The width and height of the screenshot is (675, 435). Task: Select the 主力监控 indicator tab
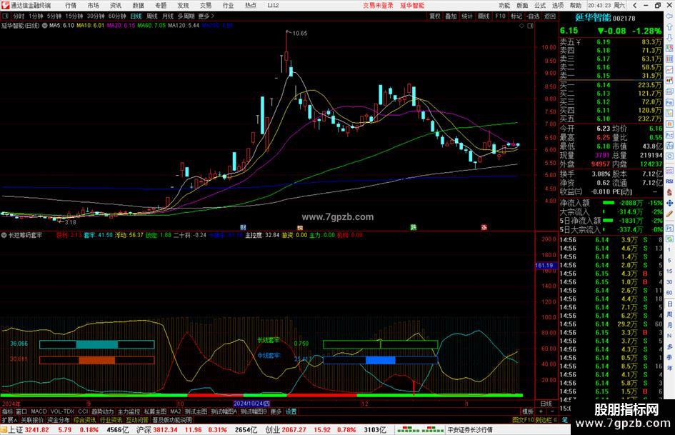pos(129,411)
